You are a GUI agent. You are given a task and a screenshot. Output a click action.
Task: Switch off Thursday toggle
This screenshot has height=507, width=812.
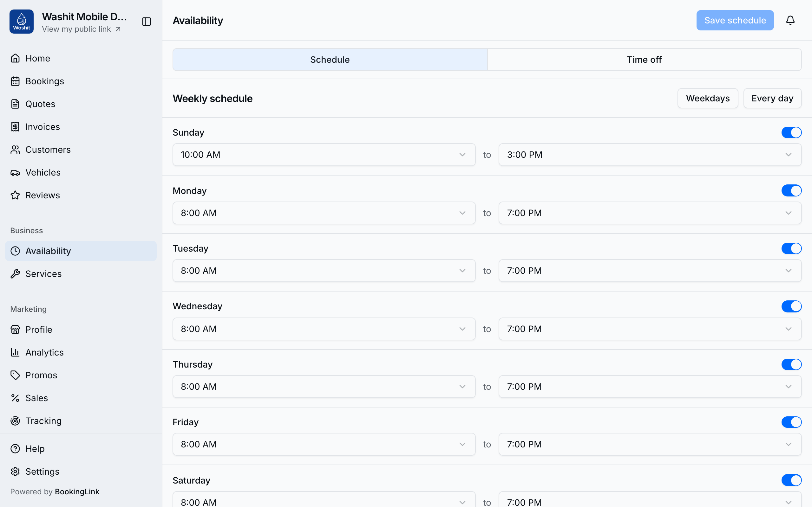coord(791,364)
